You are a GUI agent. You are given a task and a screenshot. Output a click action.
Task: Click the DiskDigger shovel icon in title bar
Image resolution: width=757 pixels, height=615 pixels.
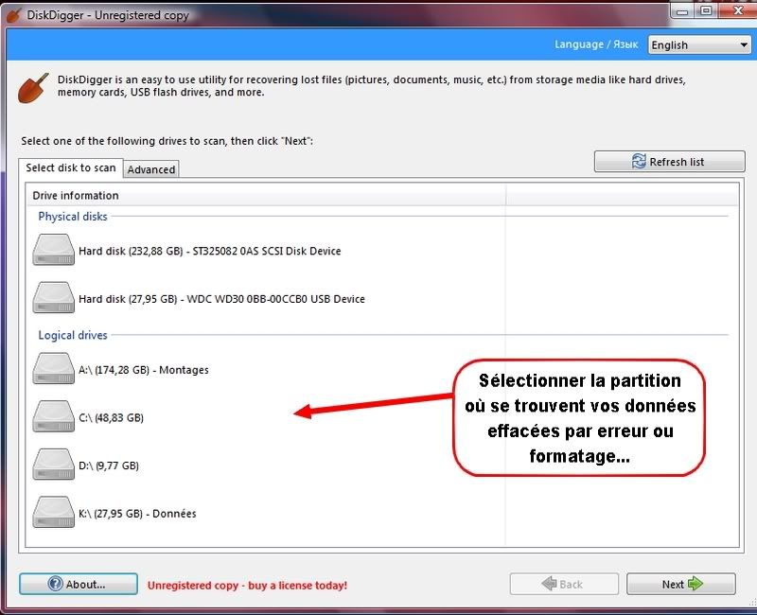pyautogui.click(x=14, y=15)
